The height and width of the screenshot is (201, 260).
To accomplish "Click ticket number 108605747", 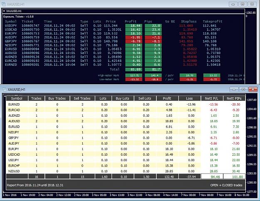I will [30, 26].
